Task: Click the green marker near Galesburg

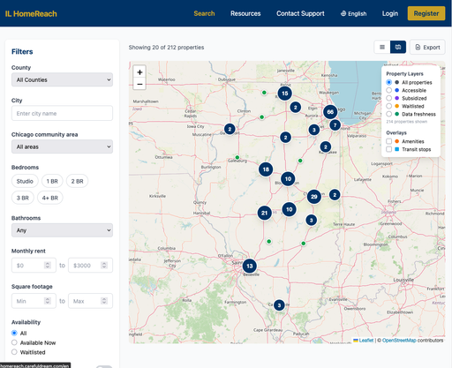Action: [x=237, y=157]
